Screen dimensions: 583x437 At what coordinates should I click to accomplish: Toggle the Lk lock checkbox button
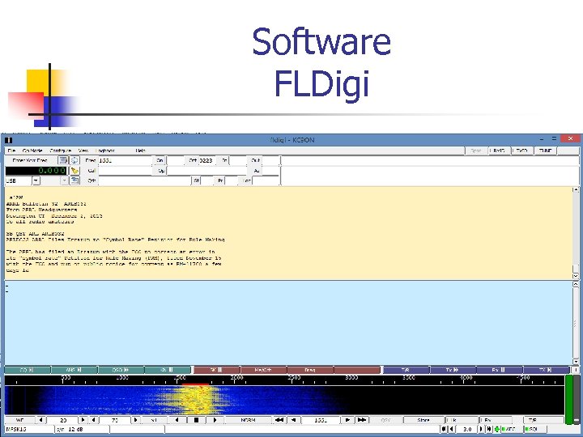[x=462, y=420]
